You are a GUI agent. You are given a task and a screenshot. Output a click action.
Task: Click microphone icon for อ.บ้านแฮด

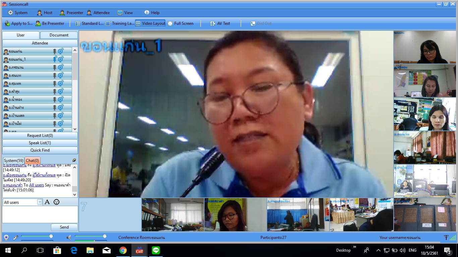click(55, 115)
